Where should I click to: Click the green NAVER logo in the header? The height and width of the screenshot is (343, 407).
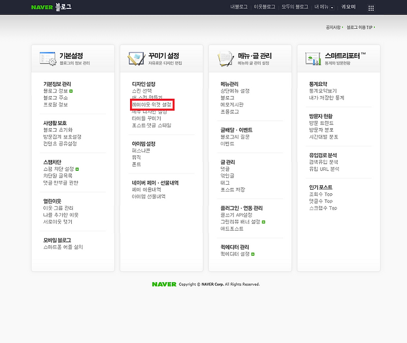(x=42, y=7)
